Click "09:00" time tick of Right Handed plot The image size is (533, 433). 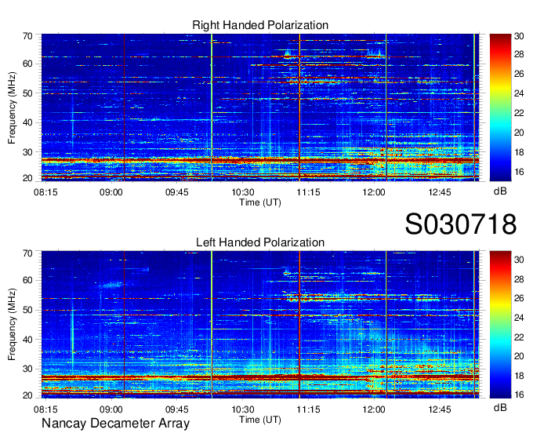111,192
